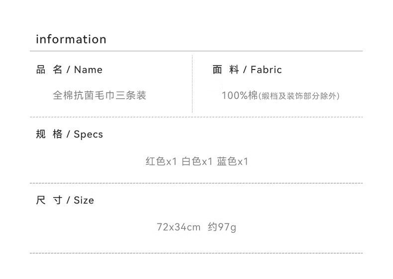Click the Chinese label 面料
This screenshot has height=279, width=393.
(x=225, y=70)
